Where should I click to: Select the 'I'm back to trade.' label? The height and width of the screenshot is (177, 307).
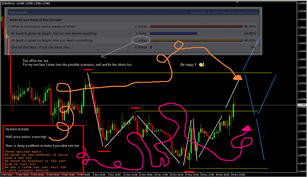[x=17, y=129]
